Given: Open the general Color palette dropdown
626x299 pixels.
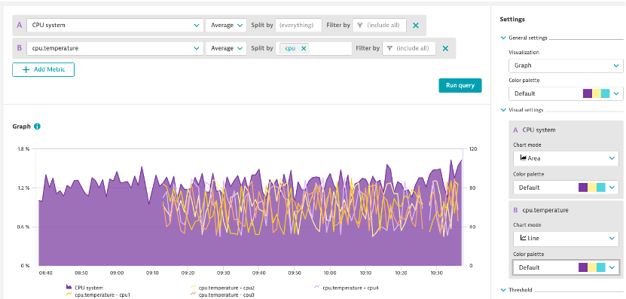Looking at the screenshot, I should coord(566,93).
